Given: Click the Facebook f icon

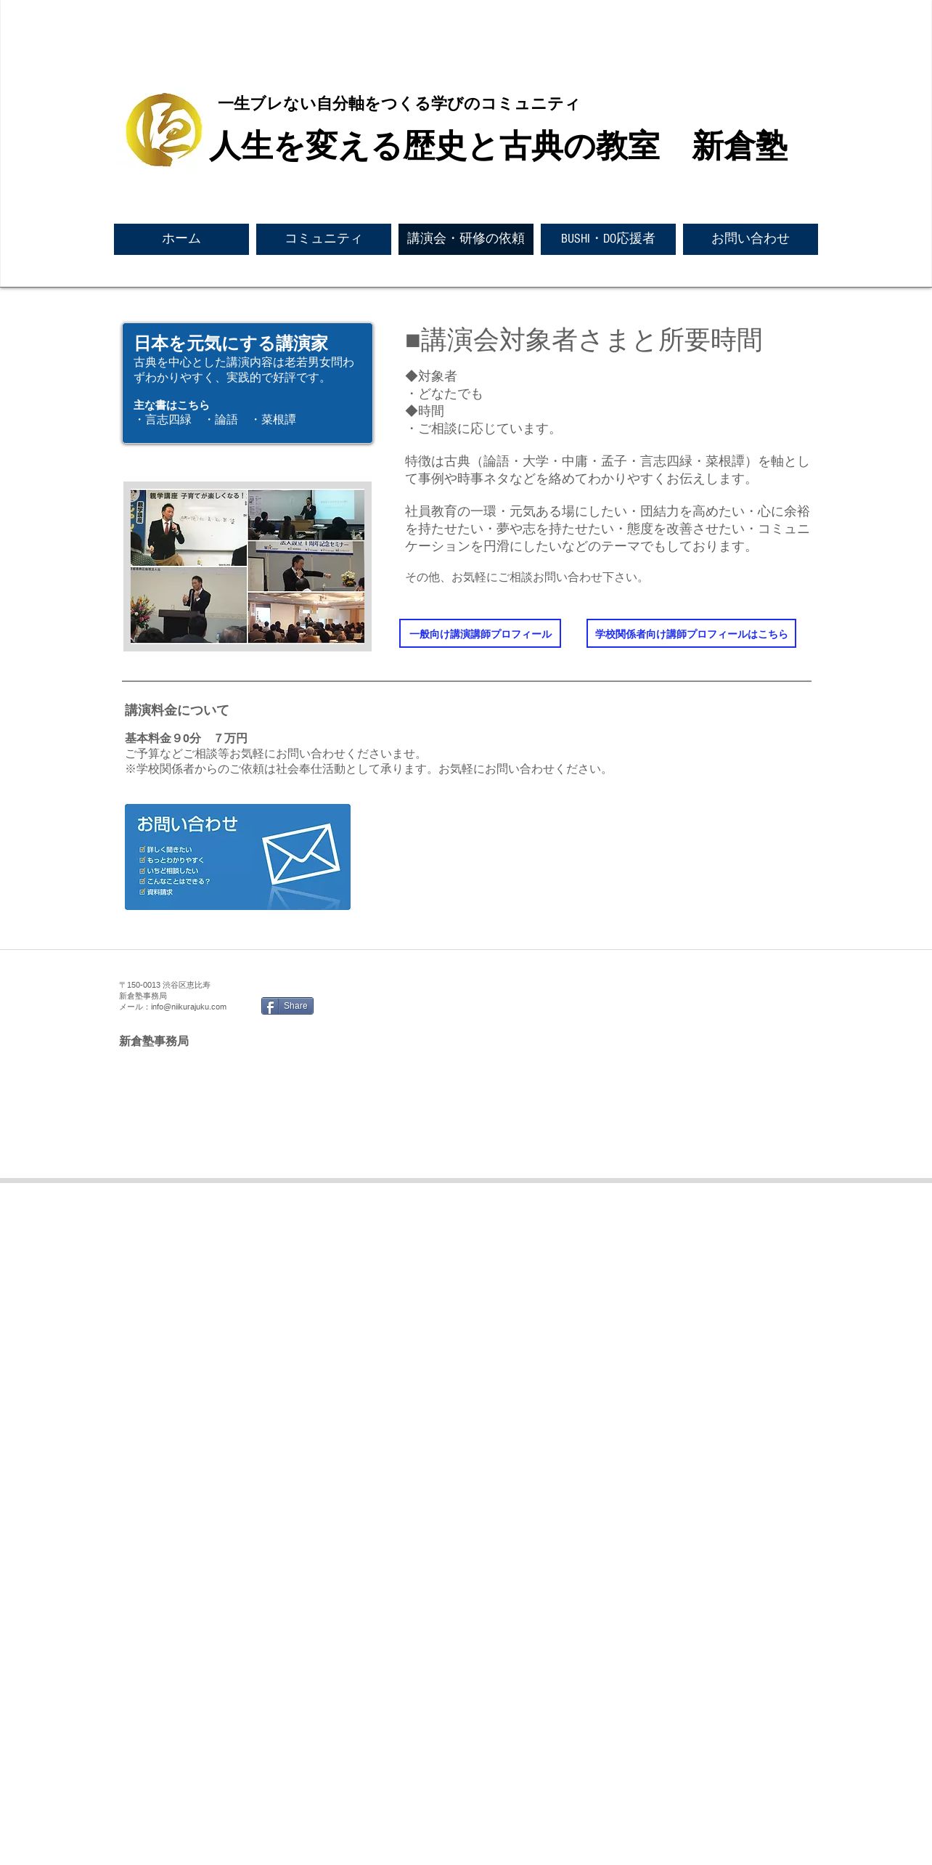Looking at the screenshot, I should coord(270,1006).
